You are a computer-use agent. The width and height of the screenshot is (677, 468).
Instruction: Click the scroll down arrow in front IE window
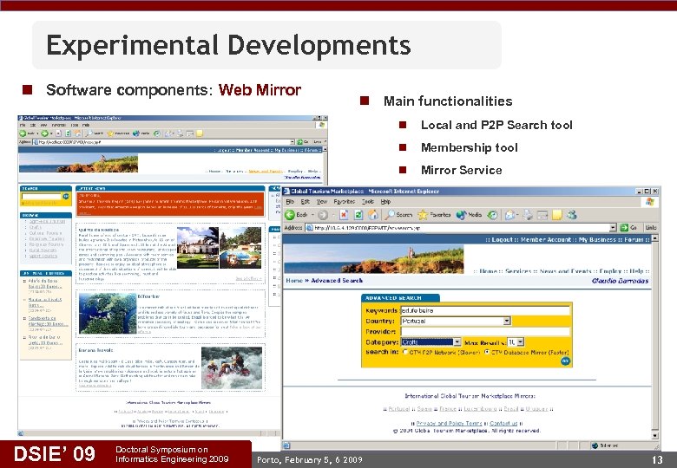point(654,436)
